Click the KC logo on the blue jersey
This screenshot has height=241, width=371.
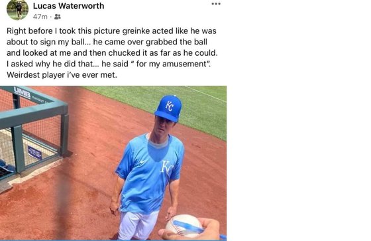pos(167,167)
